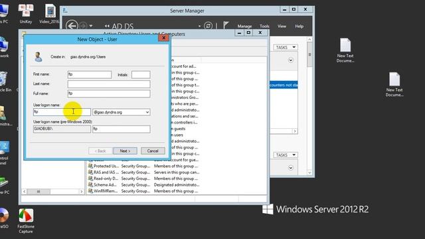Collapse the lower section chevron in Server Manager

coord(291,168)
